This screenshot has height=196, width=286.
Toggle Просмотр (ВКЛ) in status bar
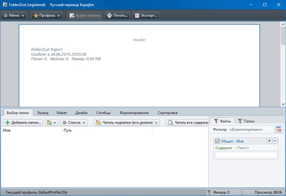[268, 192]
